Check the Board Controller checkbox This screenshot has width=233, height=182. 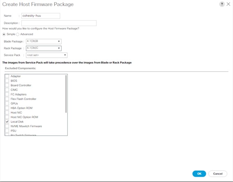(7, 85)
